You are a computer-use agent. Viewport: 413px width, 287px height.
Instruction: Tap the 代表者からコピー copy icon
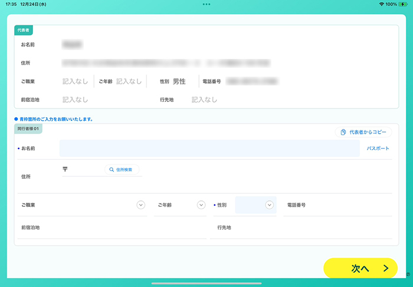pyautogui.click(x=343, y=132)
